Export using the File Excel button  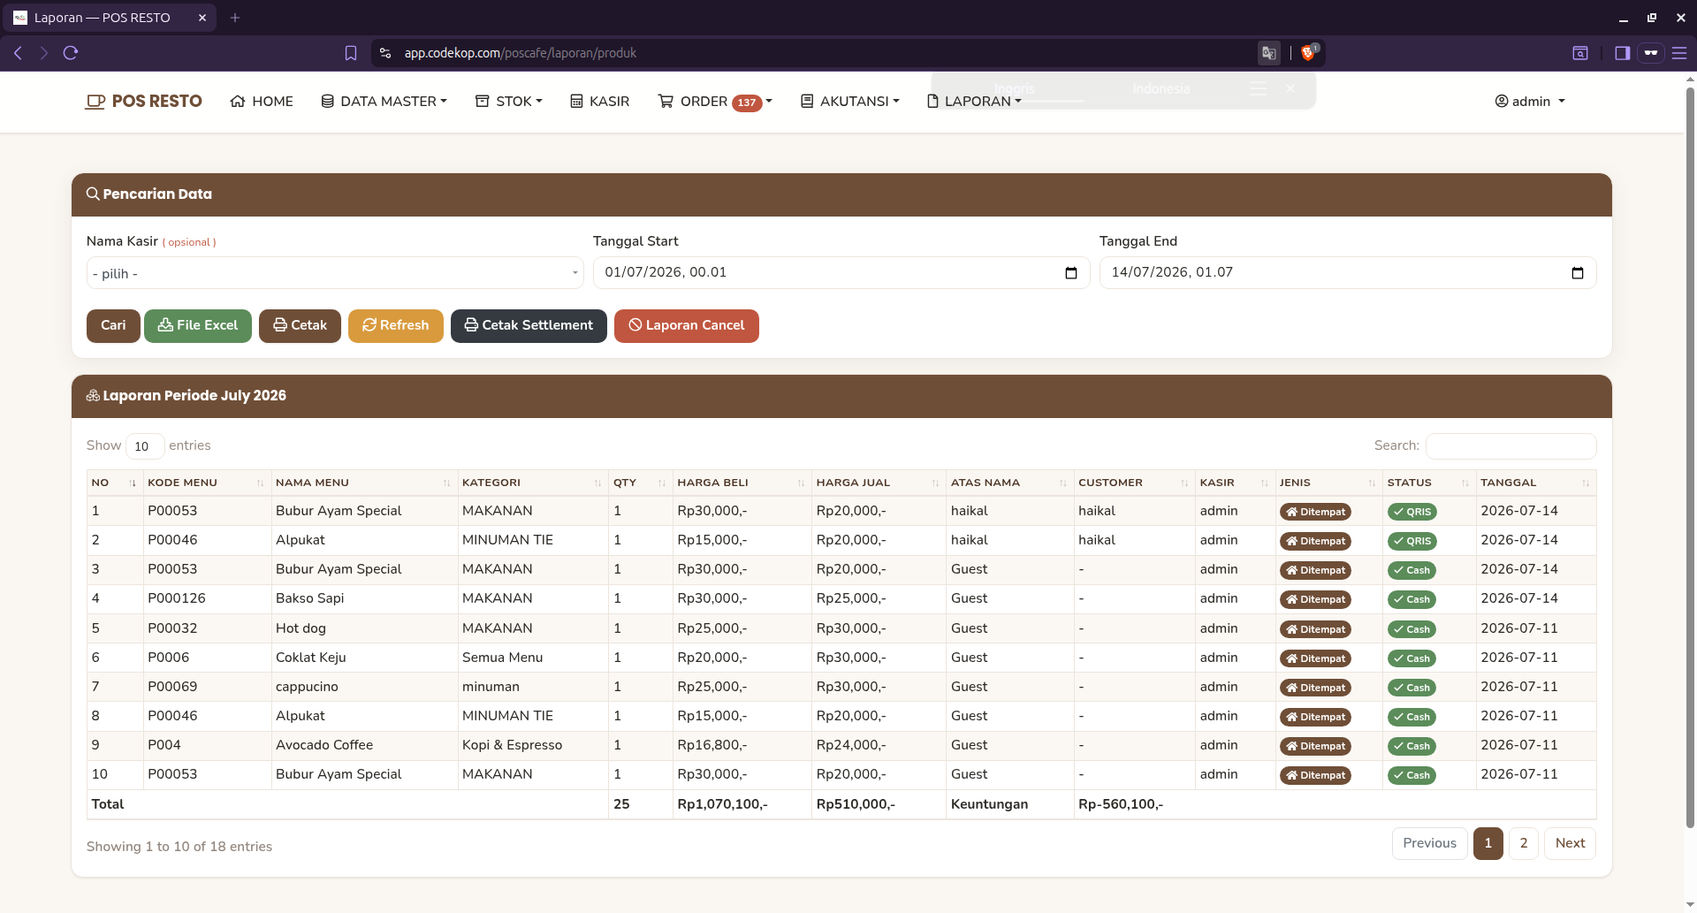198,325
